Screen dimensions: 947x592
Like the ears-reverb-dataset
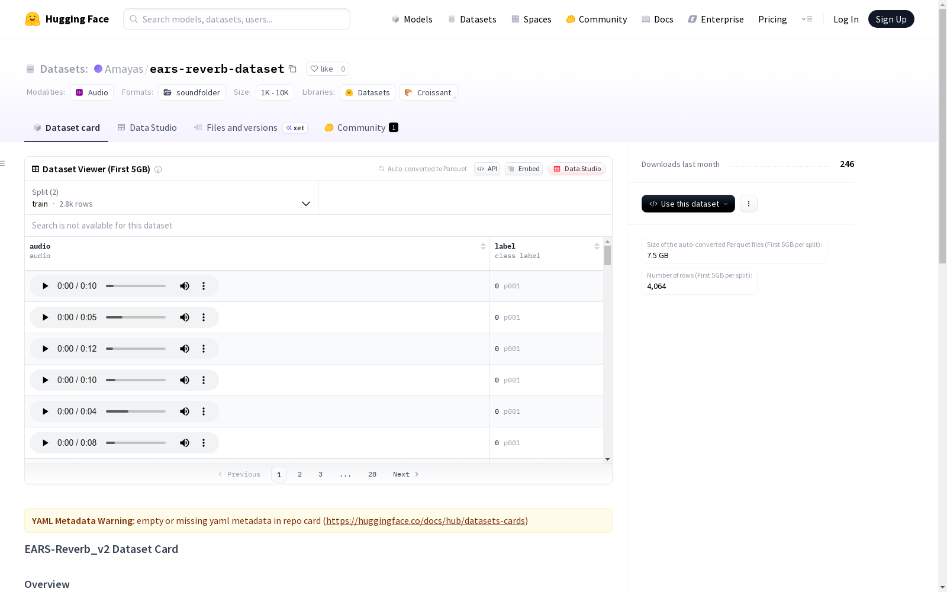[321, 69]
